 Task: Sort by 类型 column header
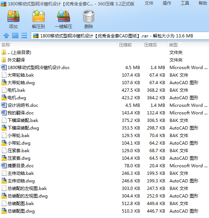click(x=173, y=45)
